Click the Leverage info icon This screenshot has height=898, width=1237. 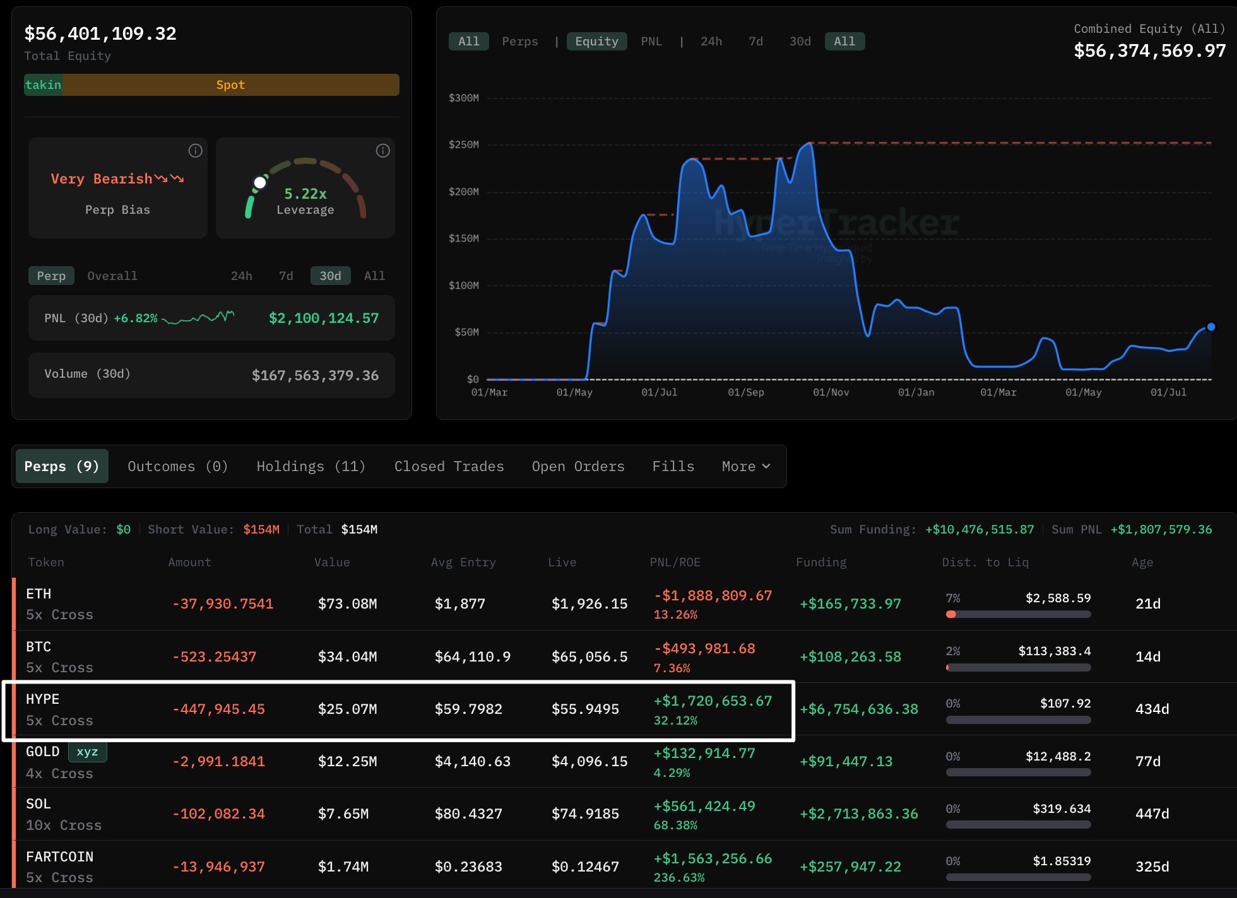tap(383, 151)
